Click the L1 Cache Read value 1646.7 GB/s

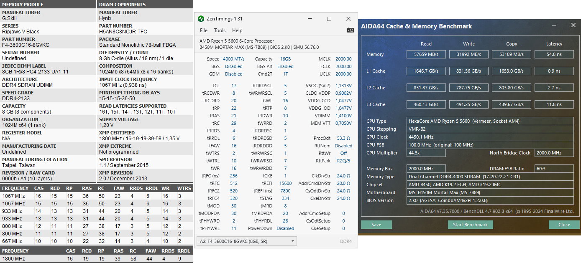point(426,71)
